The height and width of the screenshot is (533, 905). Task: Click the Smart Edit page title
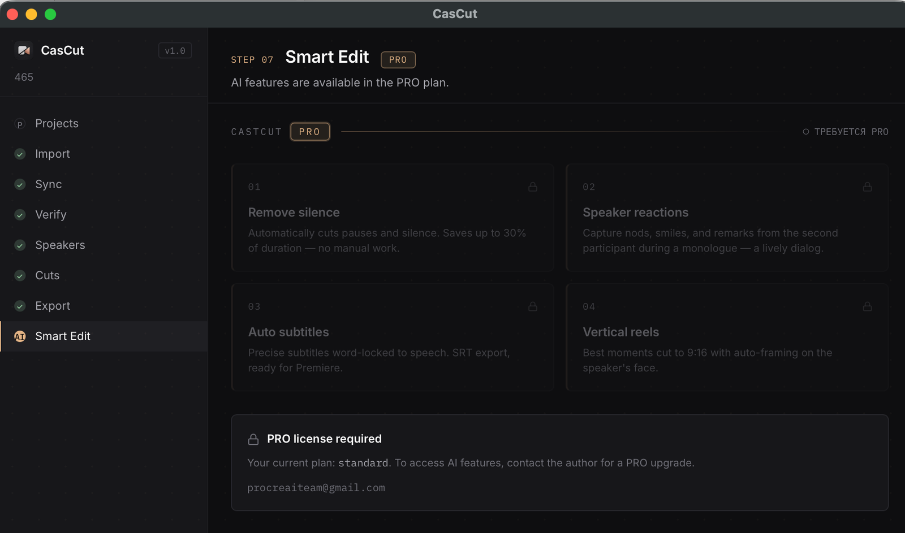click(327, 57)
